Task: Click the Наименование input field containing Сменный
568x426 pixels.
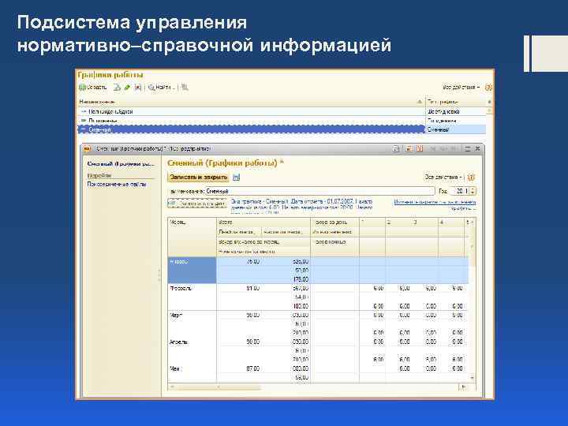Action: pyautogui.click(x=319, y=191)
